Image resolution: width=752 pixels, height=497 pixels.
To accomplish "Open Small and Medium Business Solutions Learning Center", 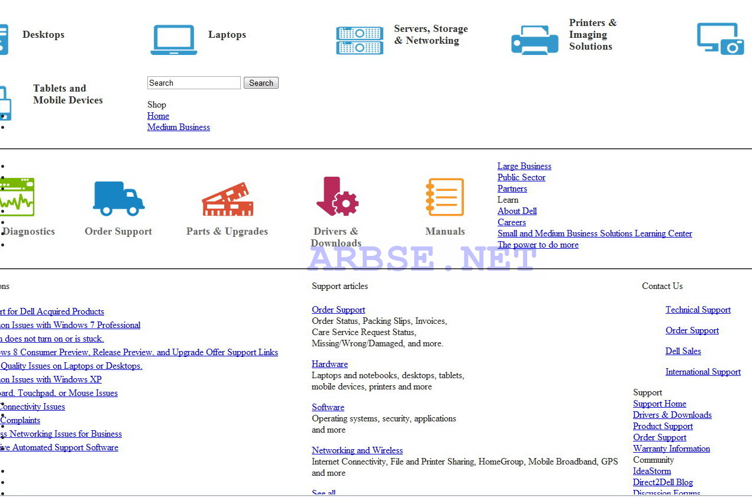I will pyautogui.click(x=595, y=233).
